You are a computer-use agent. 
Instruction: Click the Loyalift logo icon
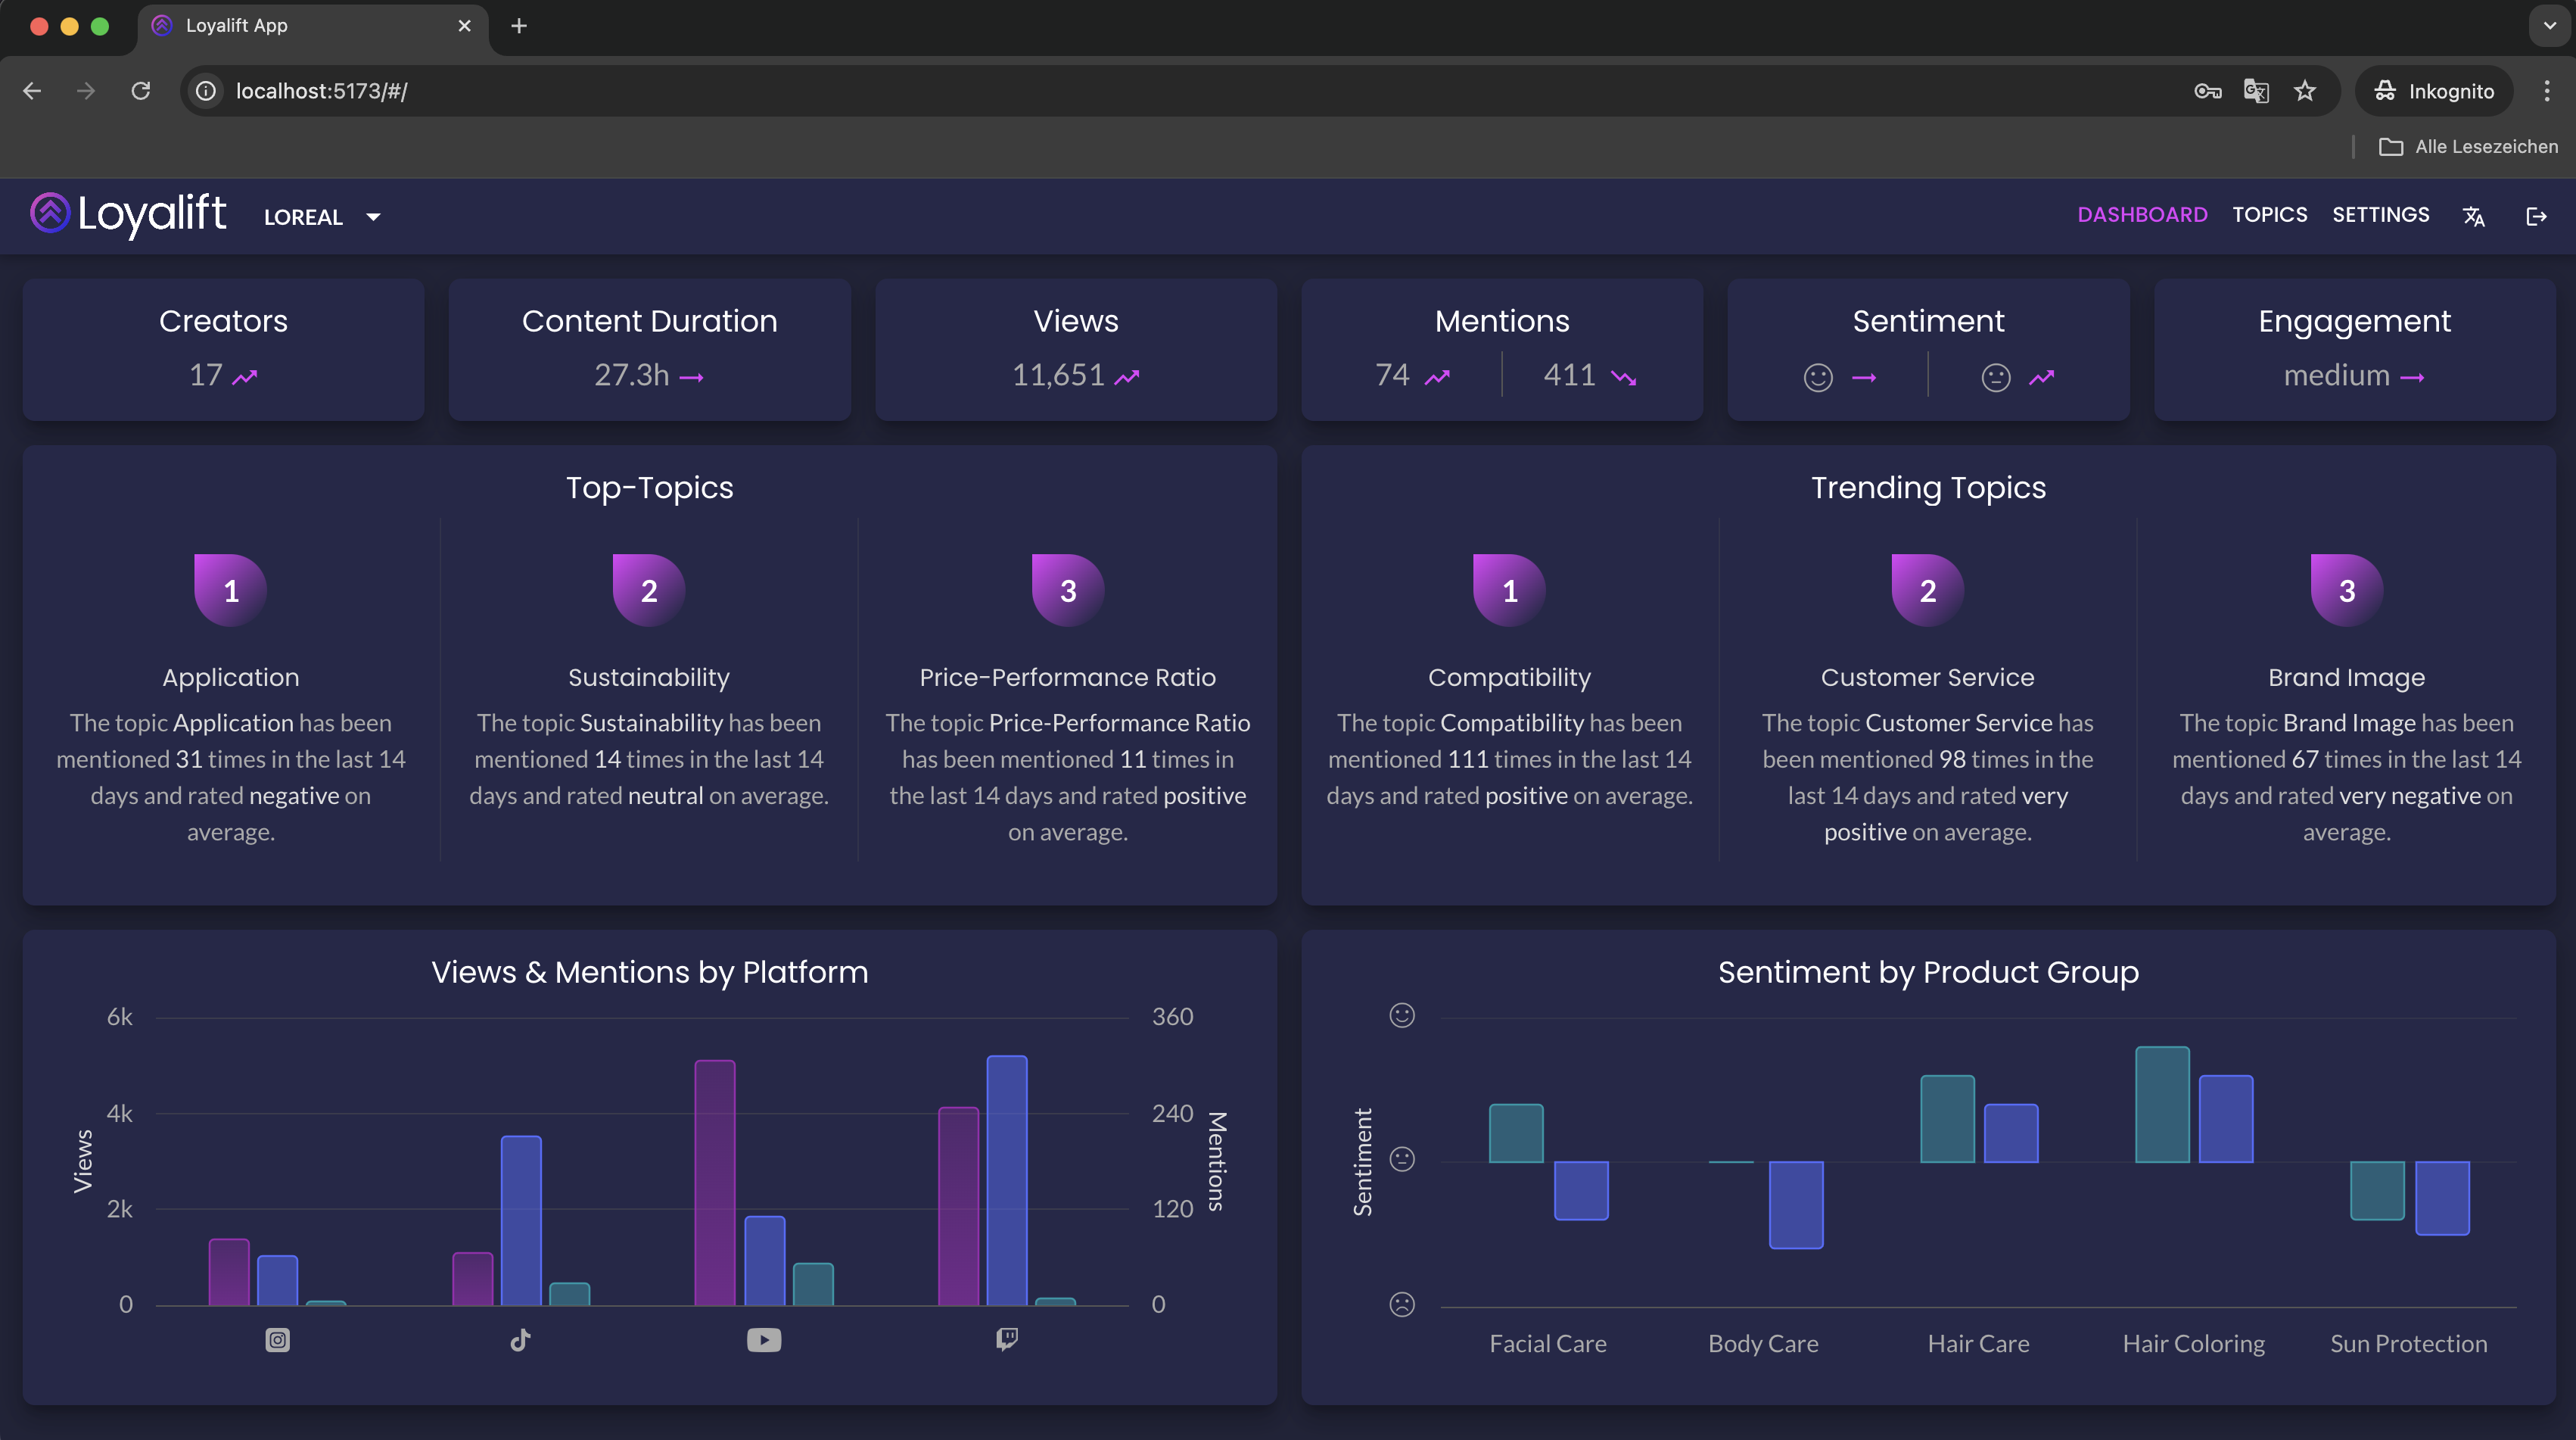pos(49,214)
